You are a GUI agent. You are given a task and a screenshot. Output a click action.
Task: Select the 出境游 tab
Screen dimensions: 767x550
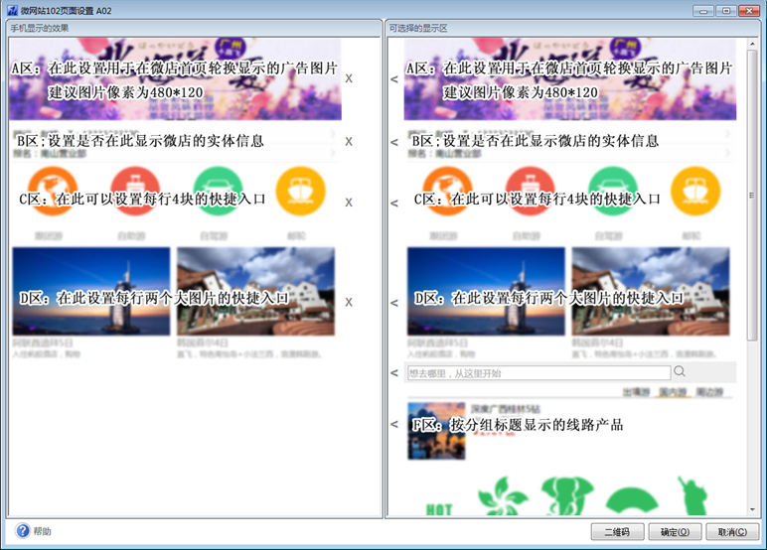[636, 392]
